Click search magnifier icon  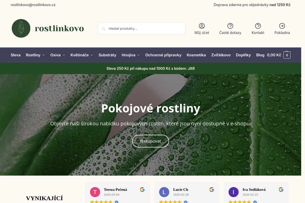pyautogui.click(x=103, y=29)
